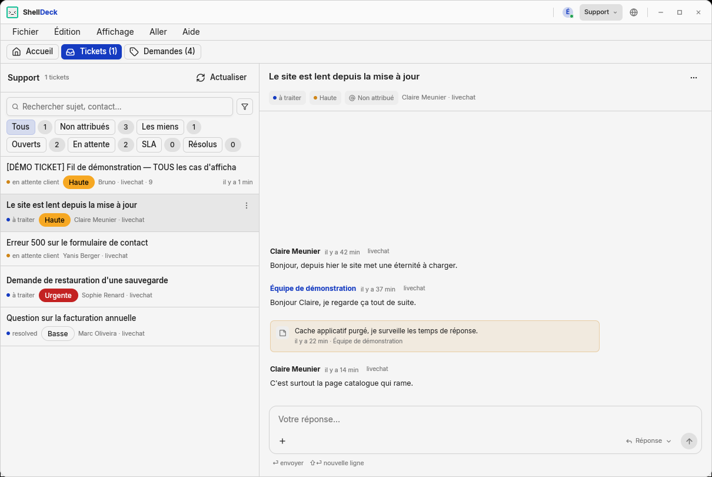Open the Aller menu

[158, 32]
